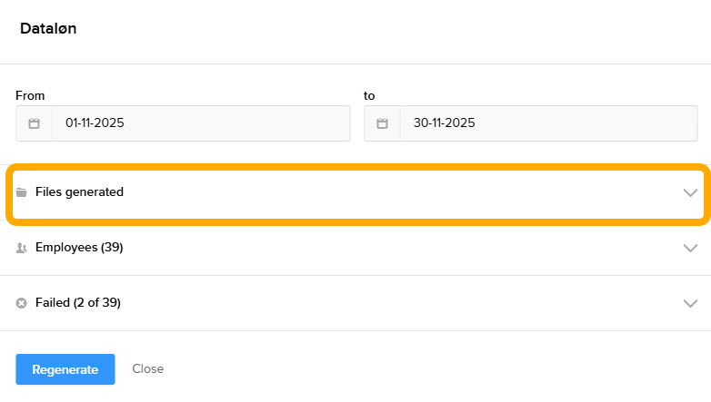Expand the Files generated chevron
The width and height of the screenshot is (711, 402).
pos(690,192)
